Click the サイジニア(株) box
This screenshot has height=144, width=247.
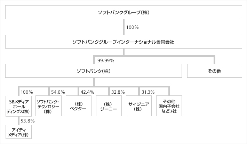tap(139, 106)
